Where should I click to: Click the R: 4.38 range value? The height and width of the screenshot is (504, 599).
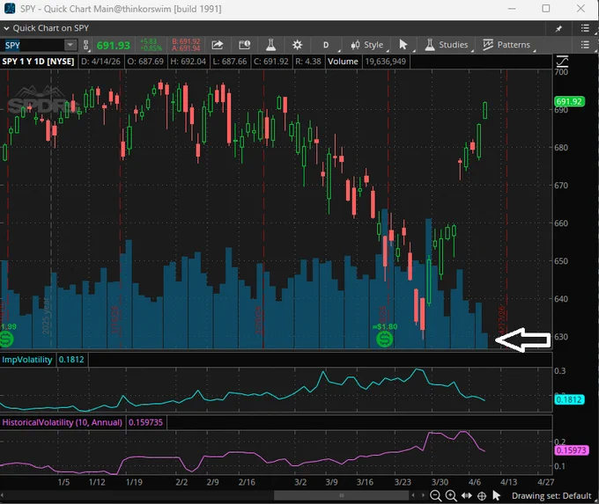tap(308, 62)
